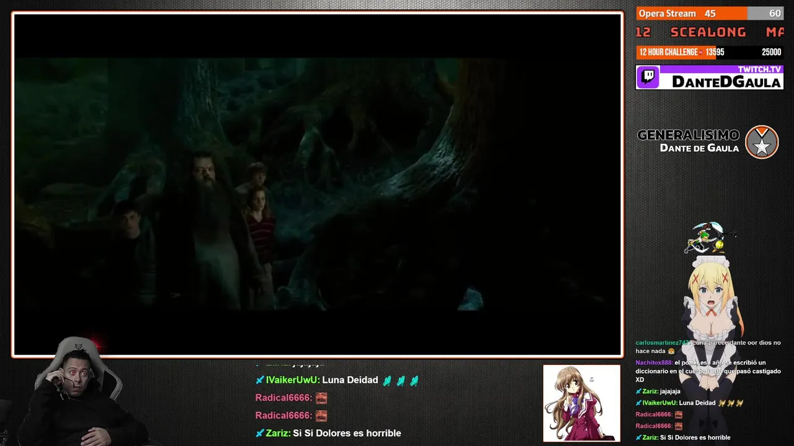794x446 pixels.
Task: Click the 25000 challenge goal value
Action: point(771,52)
